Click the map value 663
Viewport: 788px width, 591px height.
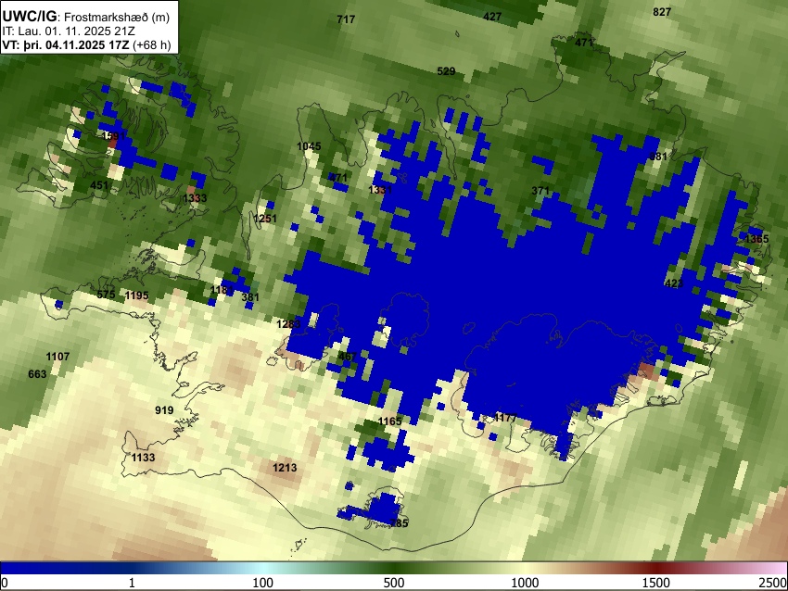click(x=37, y=374)
